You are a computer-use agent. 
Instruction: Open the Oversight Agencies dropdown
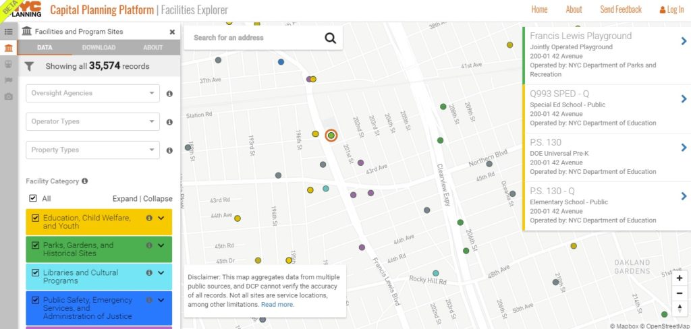click(x=92, y=93)
